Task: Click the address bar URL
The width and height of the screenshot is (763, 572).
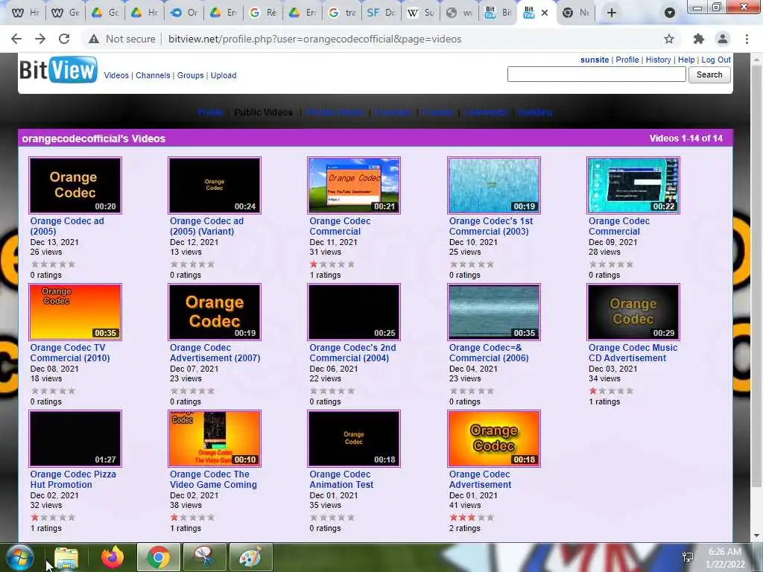Action: pyautogui.click(x=315, y=39)
